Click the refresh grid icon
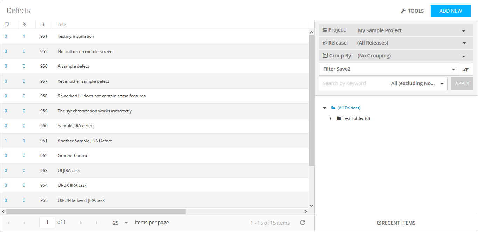The width and height of the screenshot is (478, 232). pyautogui.click(x=303, y=223)
